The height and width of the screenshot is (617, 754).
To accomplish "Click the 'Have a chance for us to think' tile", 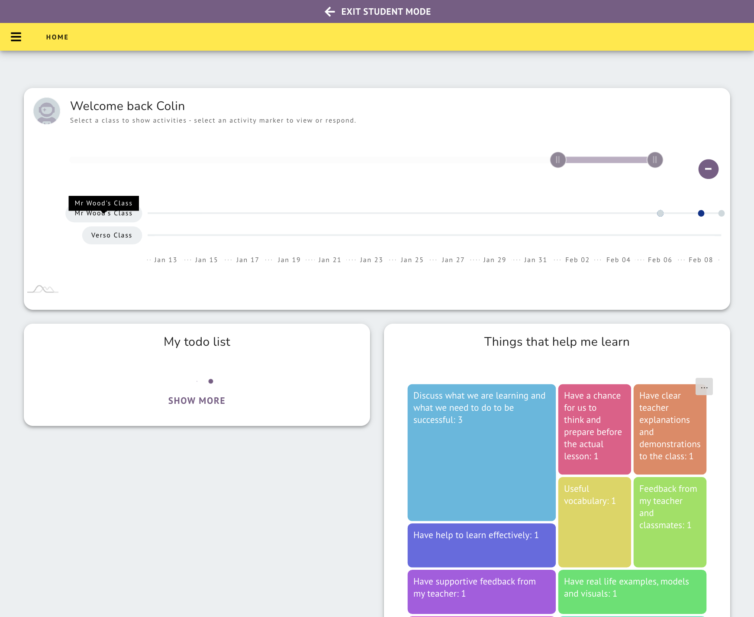I will tap(594, 429).
